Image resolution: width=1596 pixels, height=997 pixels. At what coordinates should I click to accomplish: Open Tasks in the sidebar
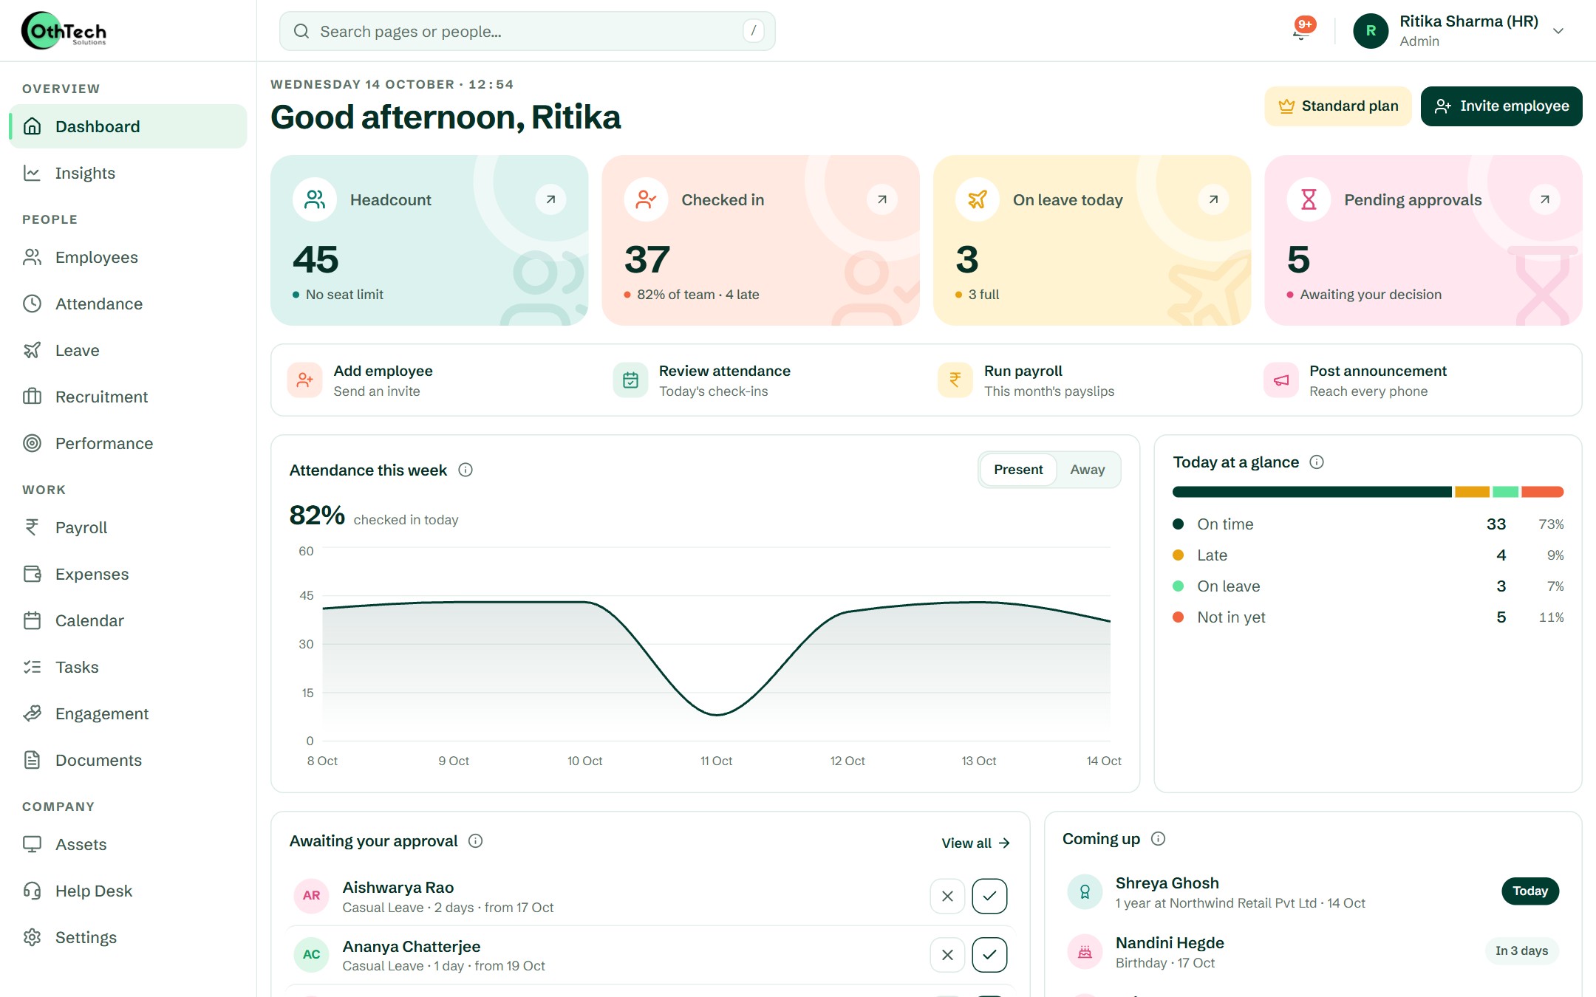(x=128, y=667)
